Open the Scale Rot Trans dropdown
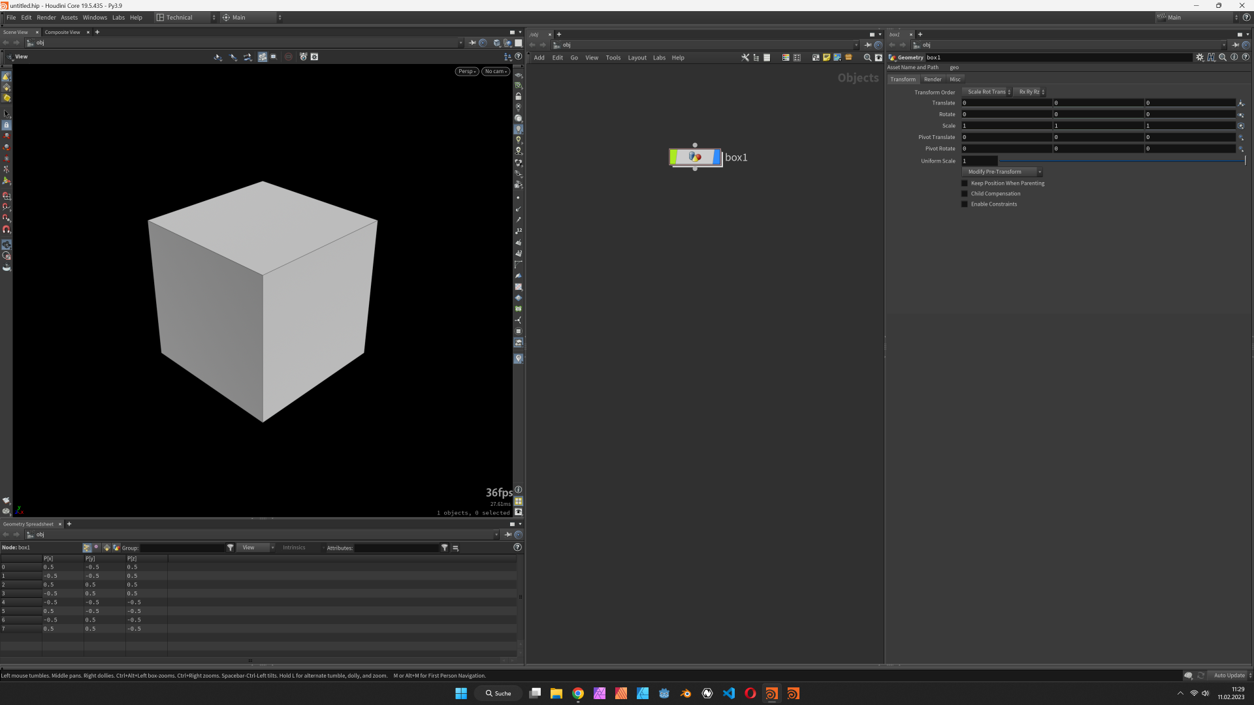The width and height of the screenshot is (1254, 705). (x=988, y=92)
